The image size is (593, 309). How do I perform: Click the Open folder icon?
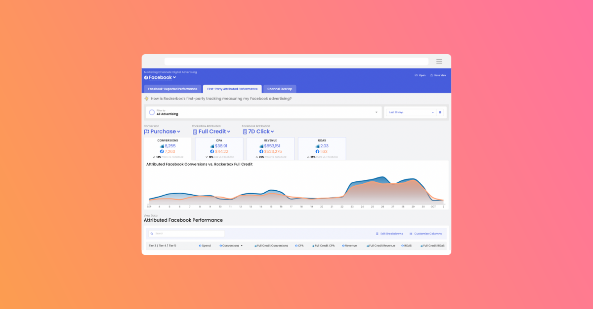[x=417, y=75]
